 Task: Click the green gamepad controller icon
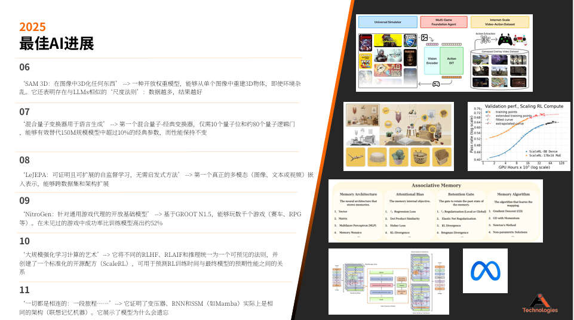coord(505,39)
